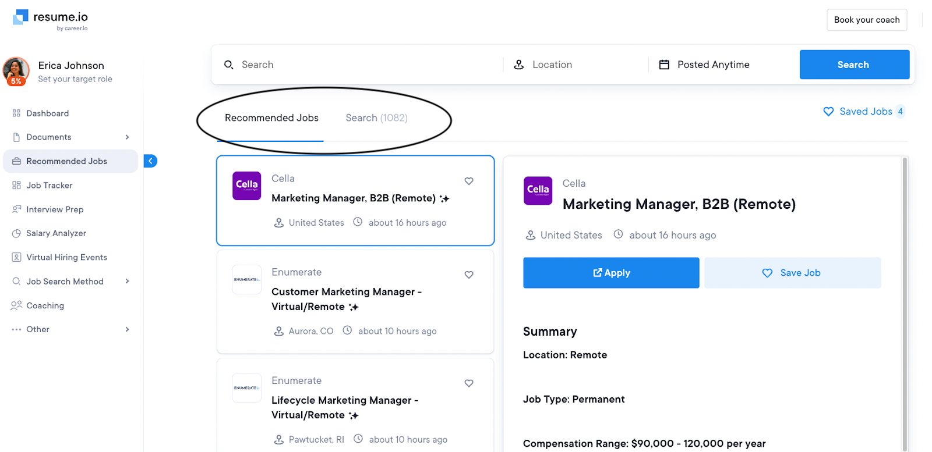Open Dashboard from the sidebar
Viewport: 932px width, 452px height.
tap(47, 113)
